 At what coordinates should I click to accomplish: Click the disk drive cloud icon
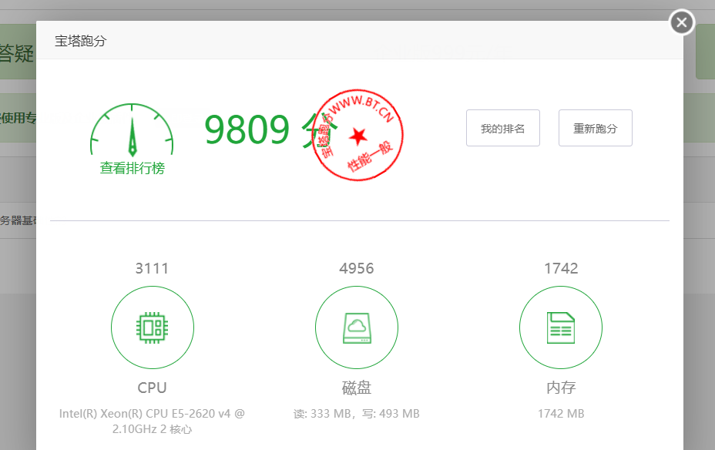pos(357,327)
